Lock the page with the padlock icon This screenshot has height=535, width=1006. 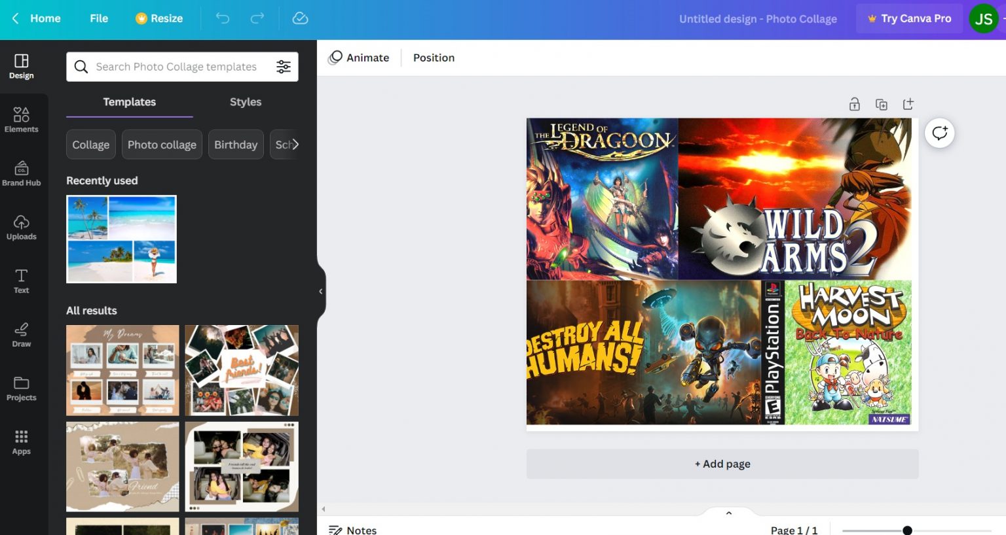tap(855, 105)
